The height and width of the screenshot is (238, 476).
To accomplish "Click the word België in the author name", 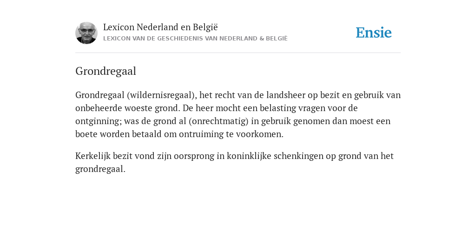I will (205, 27).
